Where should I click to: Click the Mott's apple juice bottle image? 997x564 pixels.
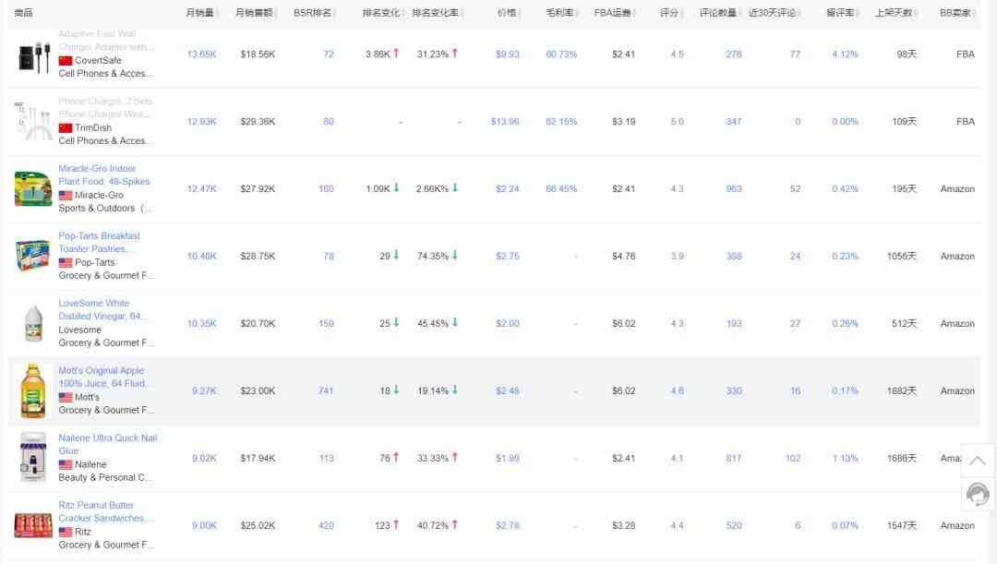pos(32,390)
